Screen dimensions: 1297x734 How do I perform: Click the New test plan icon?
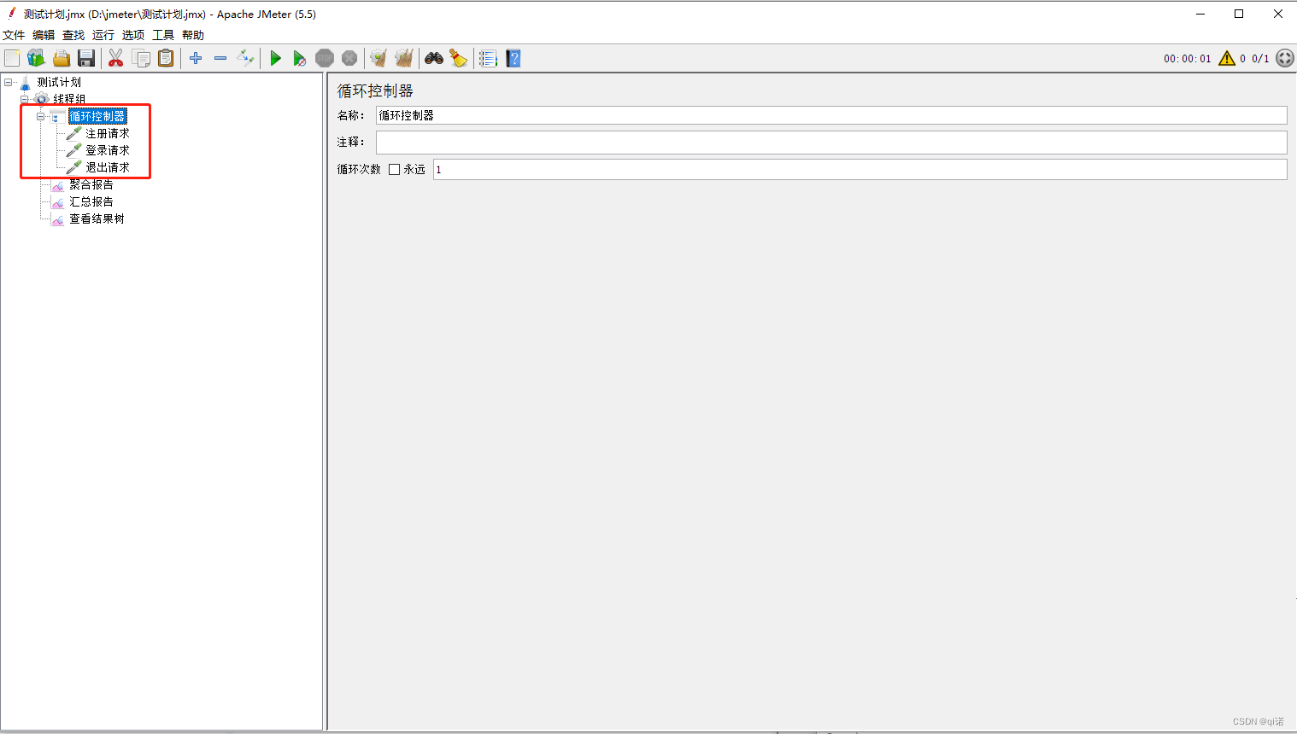12,58
